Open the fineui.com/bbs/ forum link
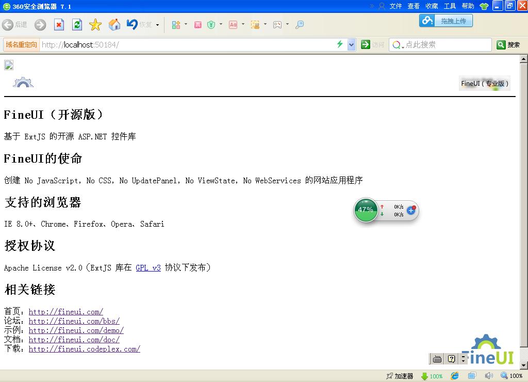The image size is (528, 382). (x=74, y=321)
